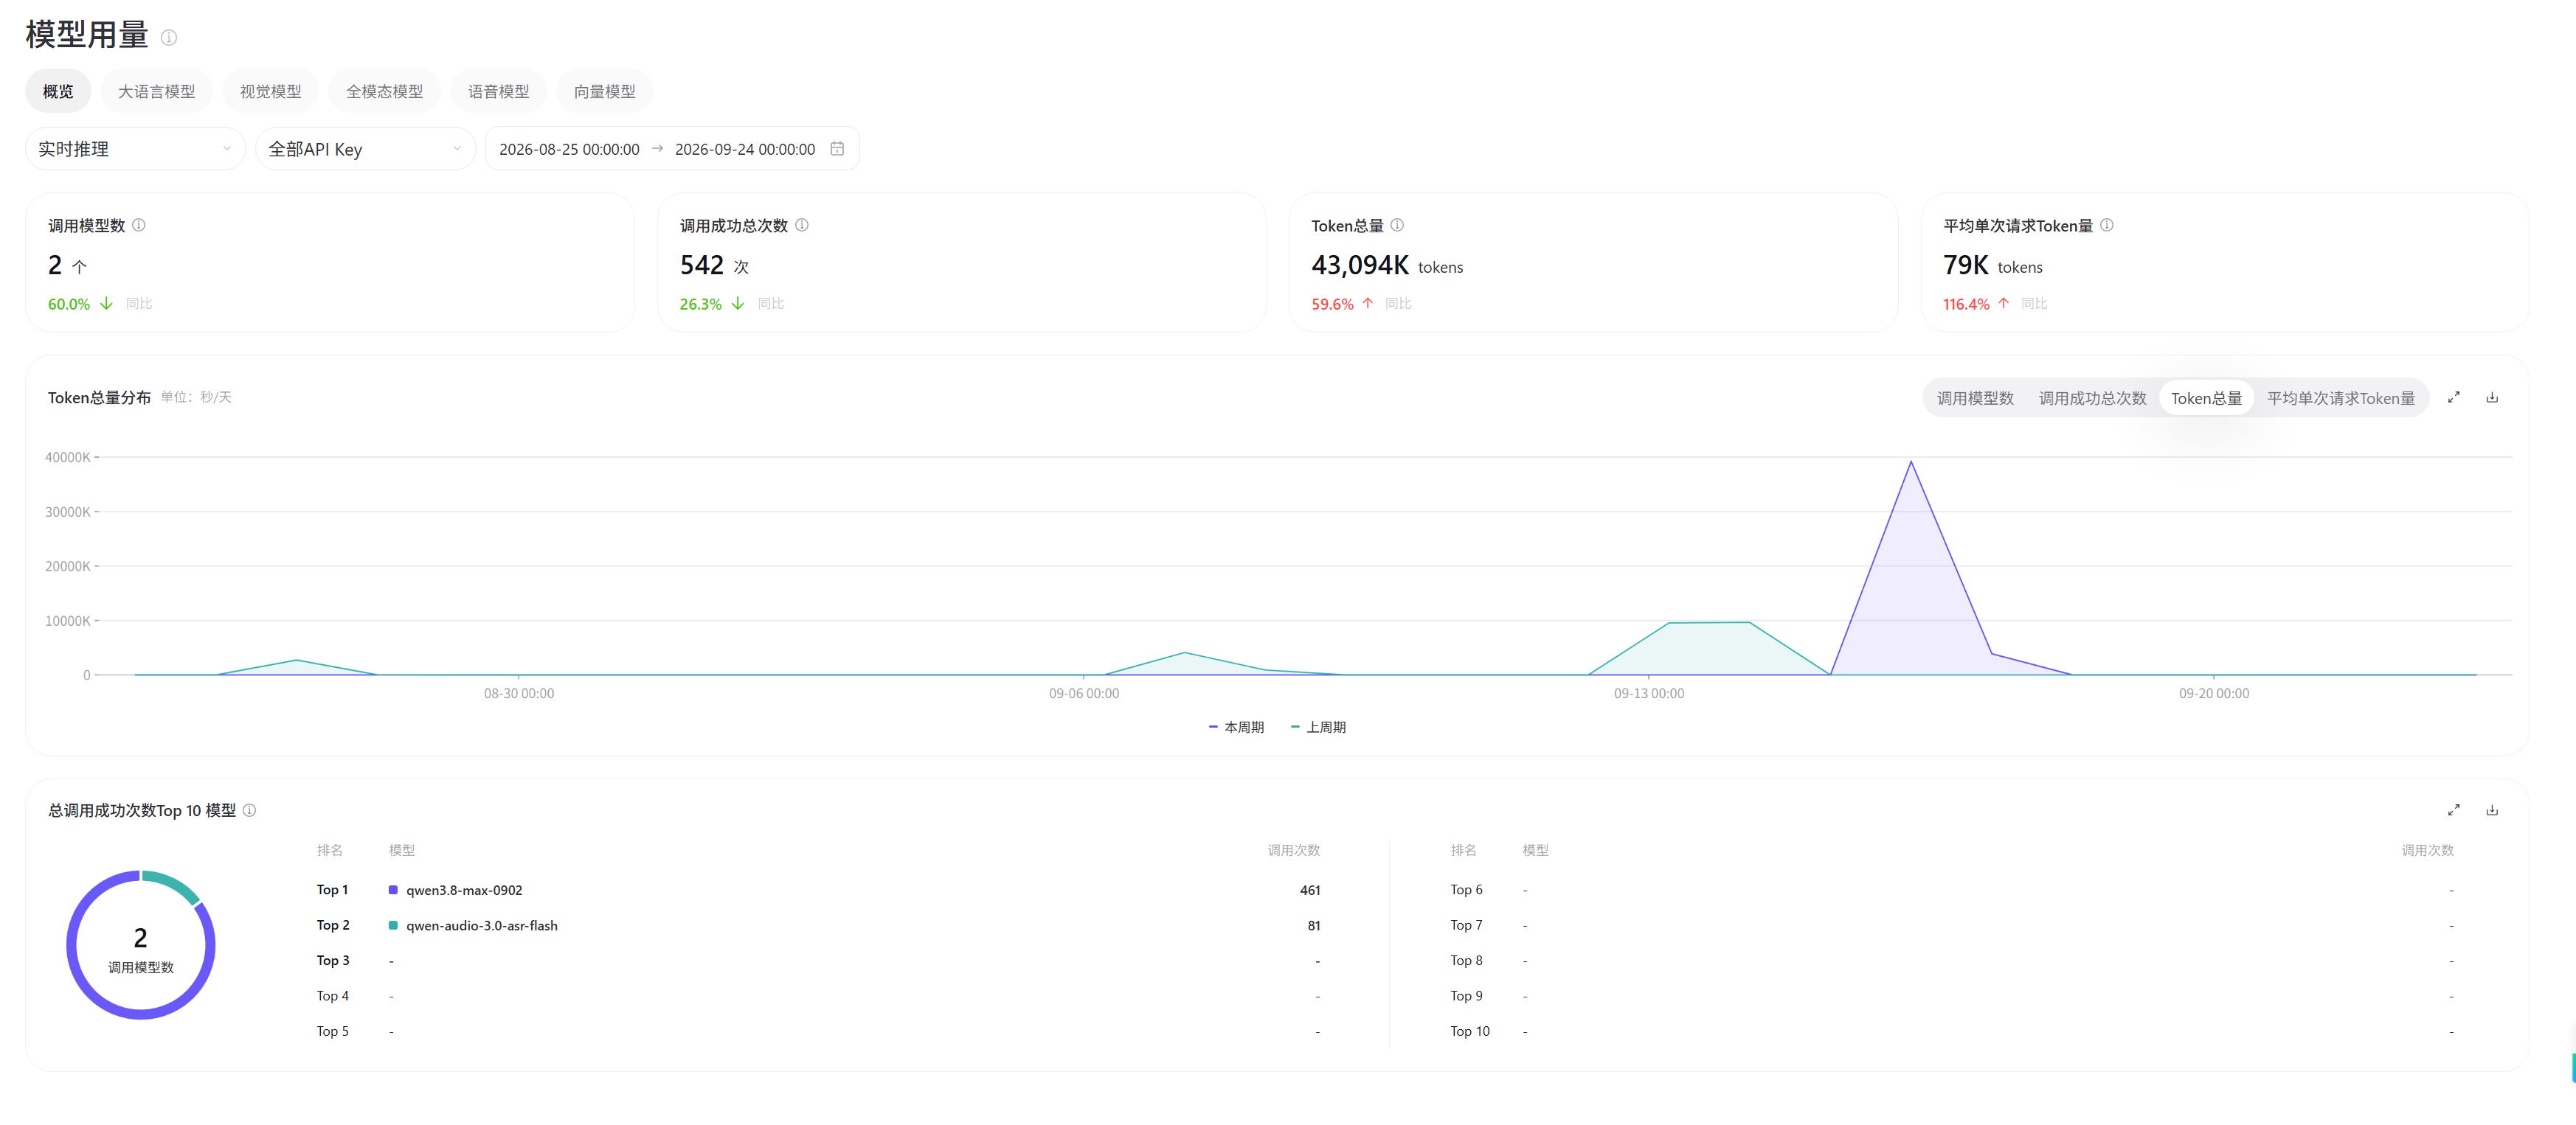Click 59.6% year-over-year change
Screen dimensions: 2576x1125
click(1332, 304)
